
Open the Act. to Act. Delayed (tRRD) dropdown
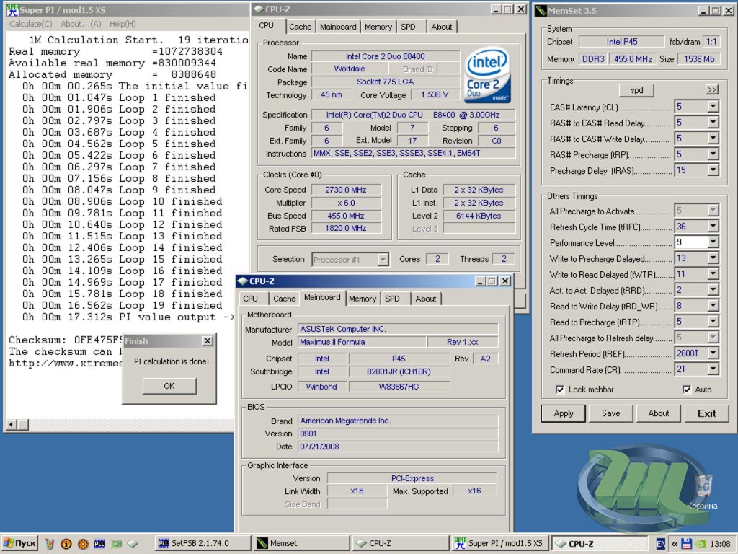point(713,290)
